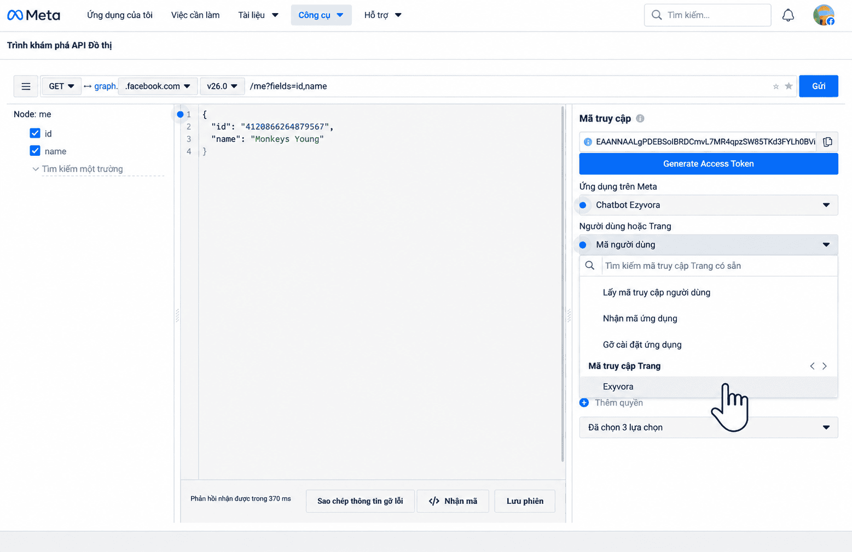Open the Tài liệu menu
852x552 pixels.
click(258, 15)
